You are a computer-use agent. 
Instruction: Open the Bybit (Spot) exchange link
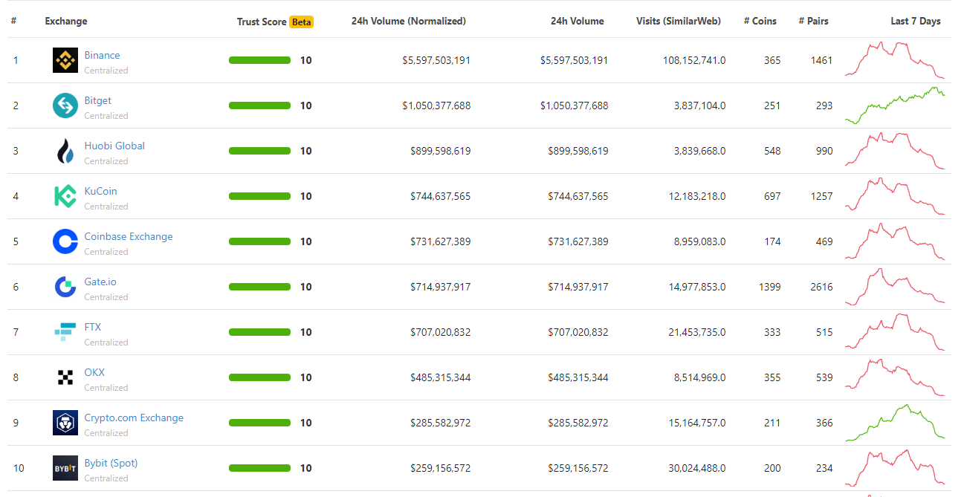(111, 463)
